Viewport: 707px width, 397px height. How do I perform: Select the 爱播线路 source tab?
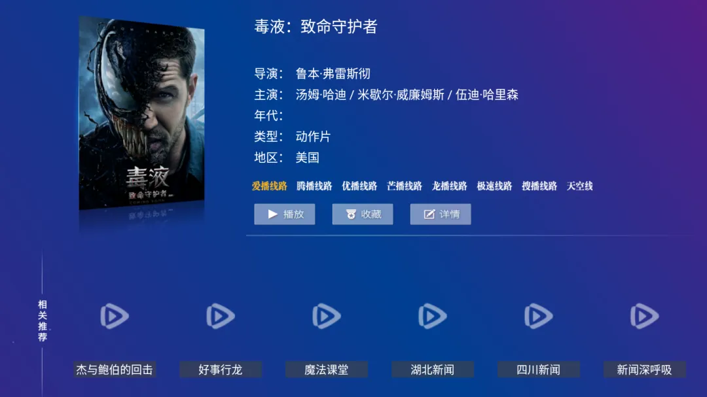pyautogui.click(x=270, y=186)
